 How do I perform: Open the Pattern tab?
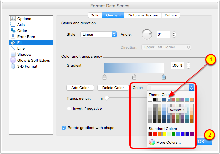(171, 15)
